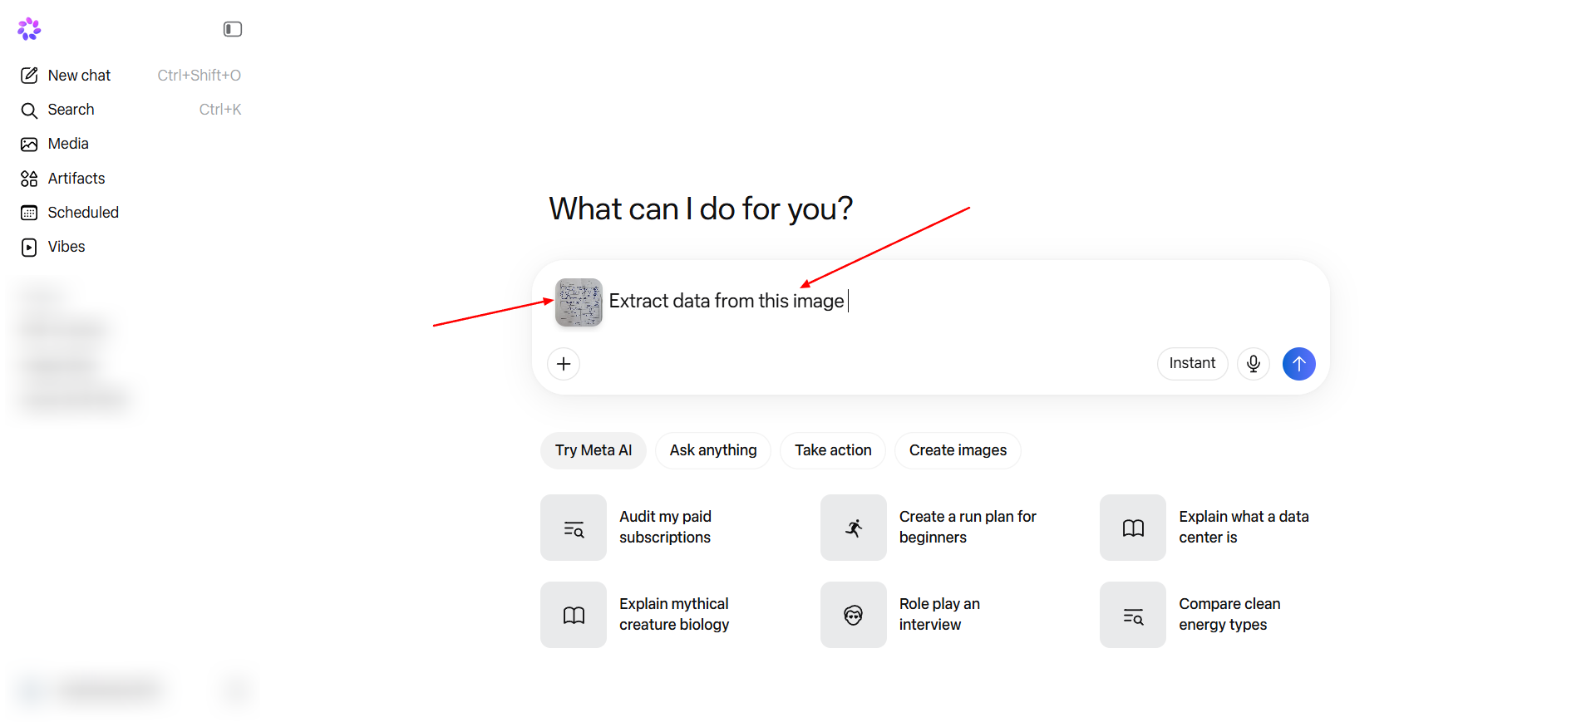Open the Instant model selector

tap(1192, 364)
